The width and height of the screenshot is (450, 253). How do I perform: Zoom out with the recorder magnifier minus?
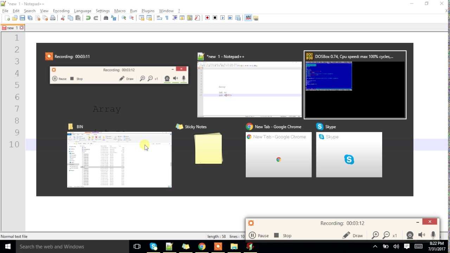point(386,235)
